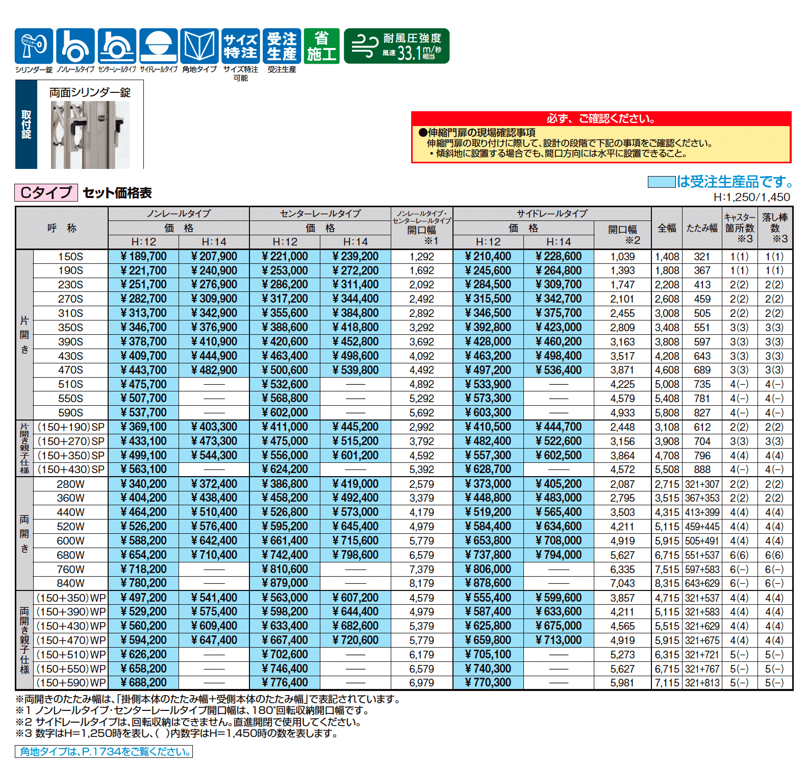Click the blue 受注生産 icon
Screen dimensions: 807x765
pos(282,46)
